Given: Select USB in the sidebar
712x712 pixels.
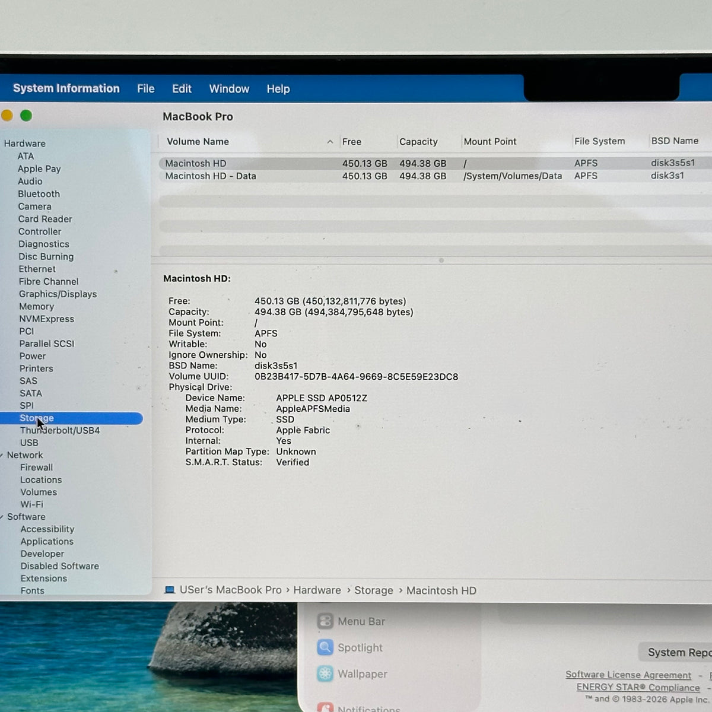Looking at the screenshot, I should (x=29, y=443).
